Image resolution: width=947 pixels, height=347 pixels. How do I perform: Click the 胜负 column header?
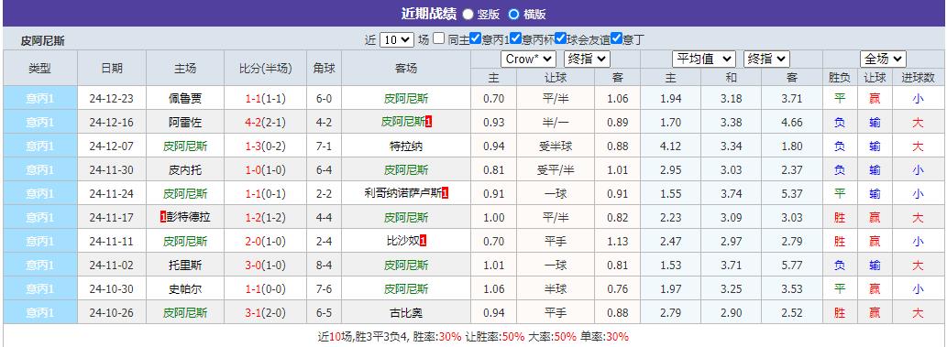point(840,77)
